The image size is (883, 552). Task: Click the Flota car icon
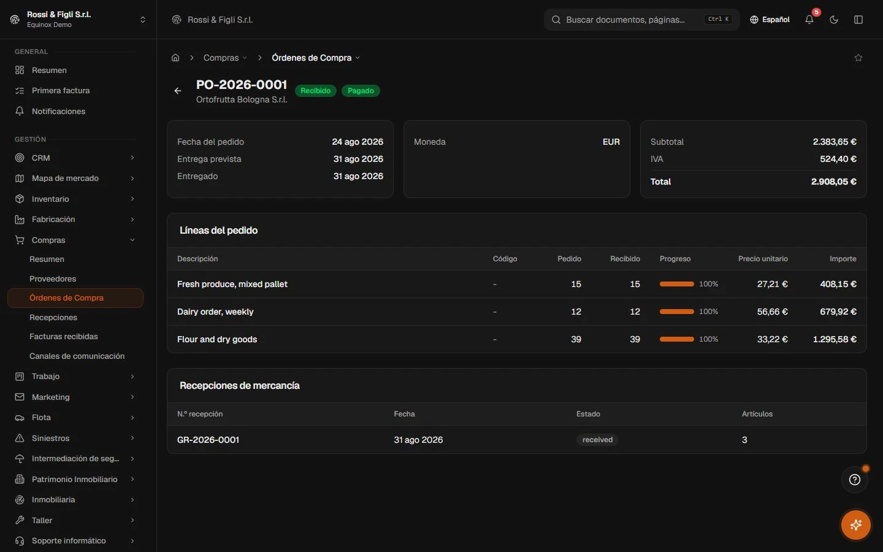[x=20, y=418]
